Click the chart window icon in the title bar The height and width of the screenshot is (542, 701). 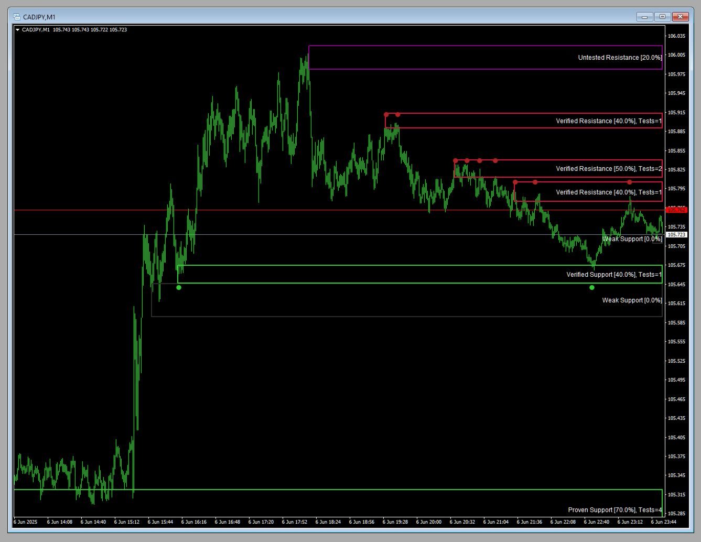(17, 16)
